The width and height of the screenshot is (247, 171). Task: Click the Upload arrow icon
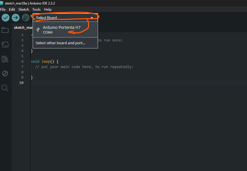click(x=15, y=18)
